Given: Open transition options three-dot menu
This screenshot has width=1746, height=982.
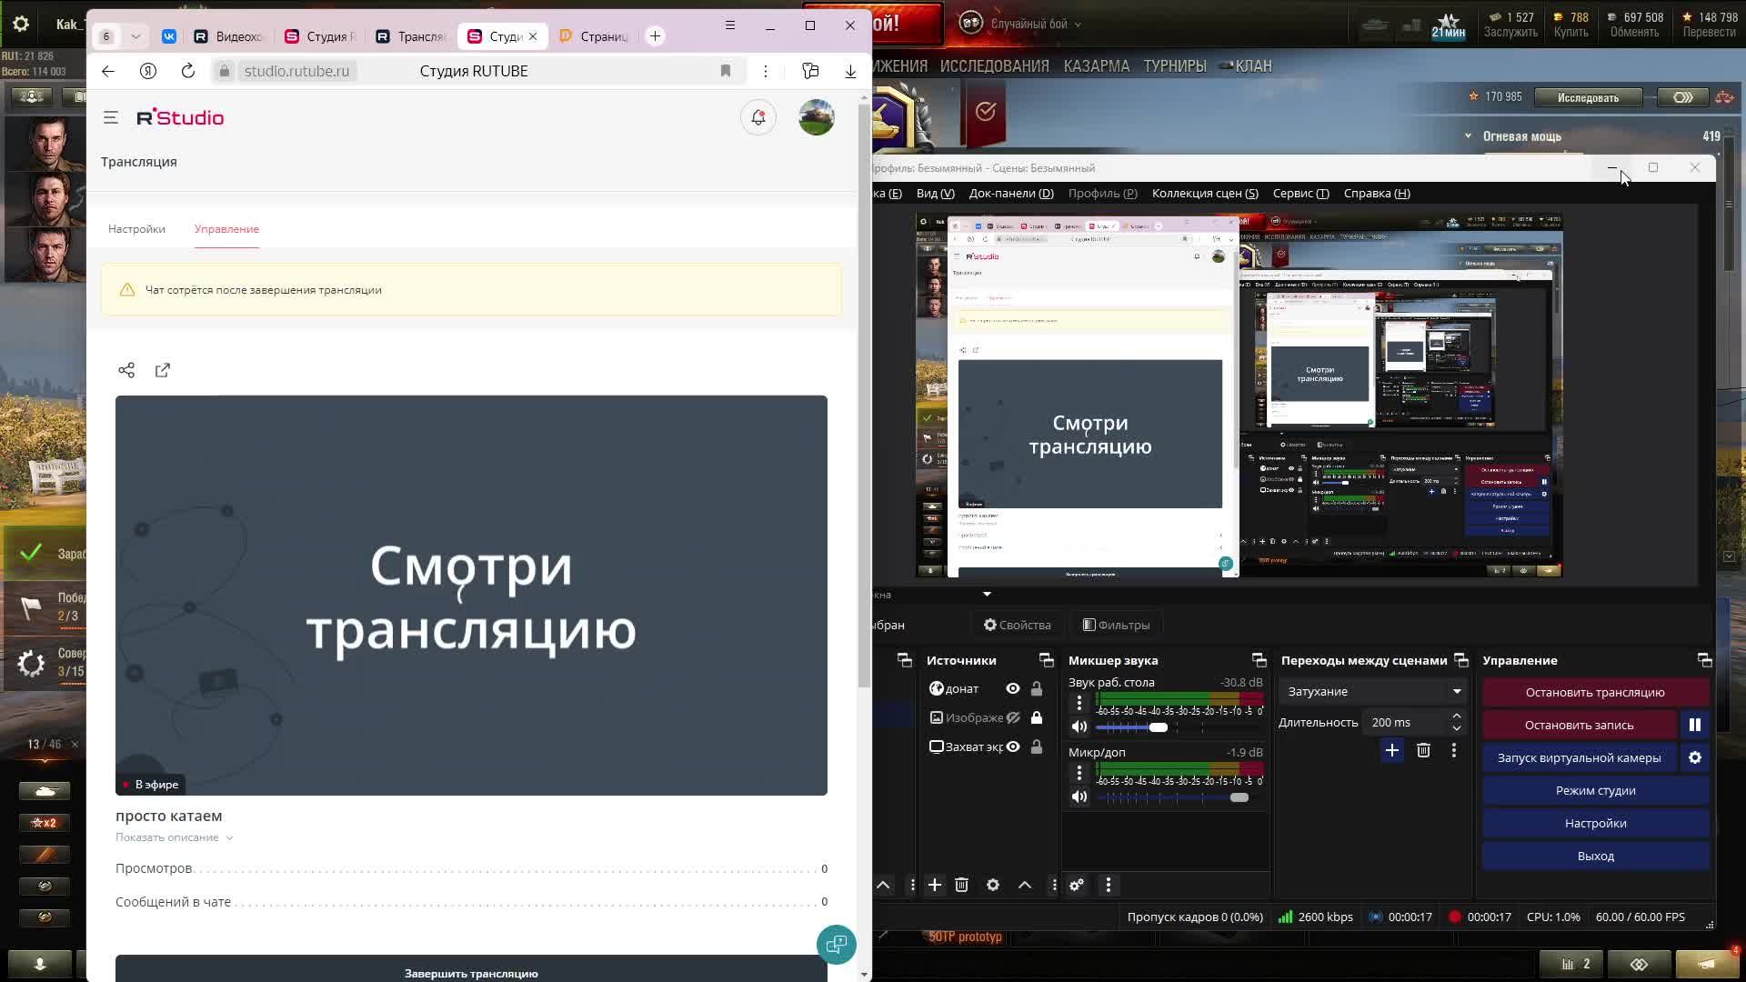Looking at the screenshot, I should tap(1454, 750).
